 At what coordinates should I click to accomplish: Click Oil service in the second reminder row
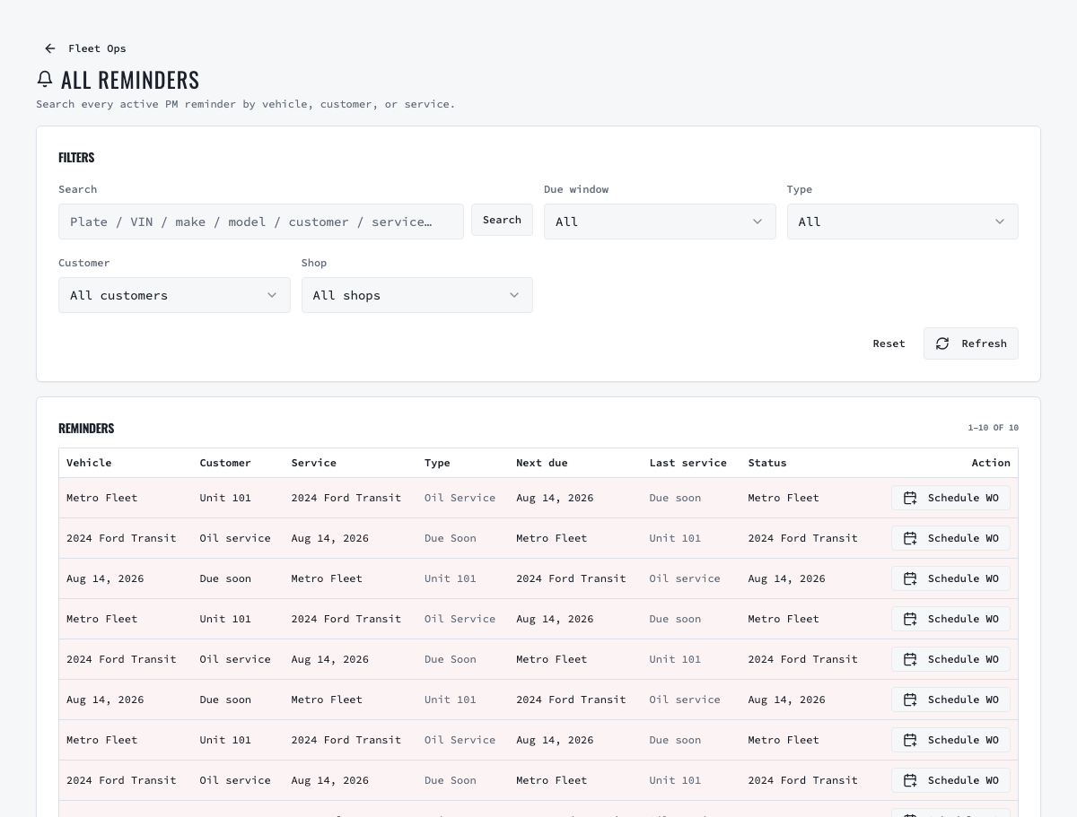[235, 538]
